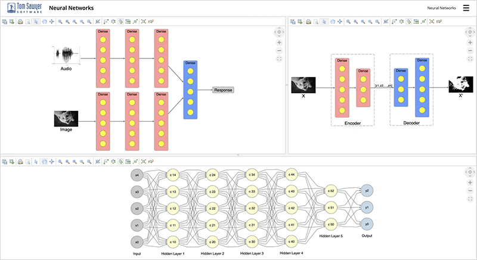Zoom in with plus button in audio/image panel
477x260 pixels.
[279, 42]
